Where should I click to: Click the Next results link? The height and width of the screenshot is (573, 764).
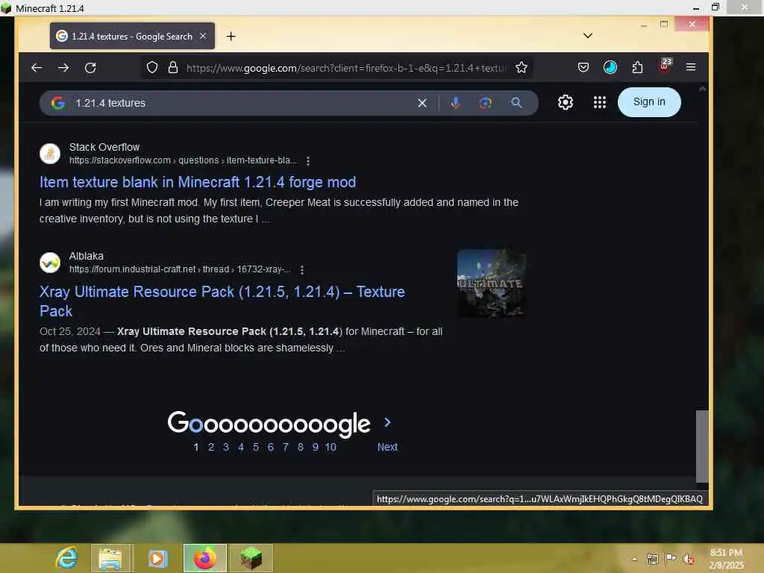(387, 448)
